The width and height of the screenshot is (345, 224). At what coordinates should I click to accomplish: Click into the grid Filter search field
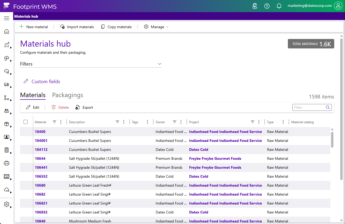(x=309, y=107)
